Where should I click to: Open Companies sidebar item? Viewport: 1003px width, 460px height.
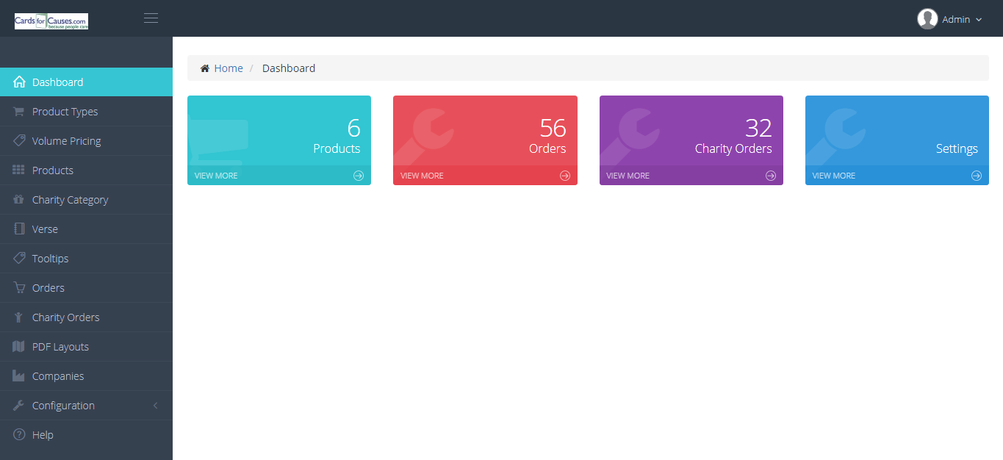86,376
